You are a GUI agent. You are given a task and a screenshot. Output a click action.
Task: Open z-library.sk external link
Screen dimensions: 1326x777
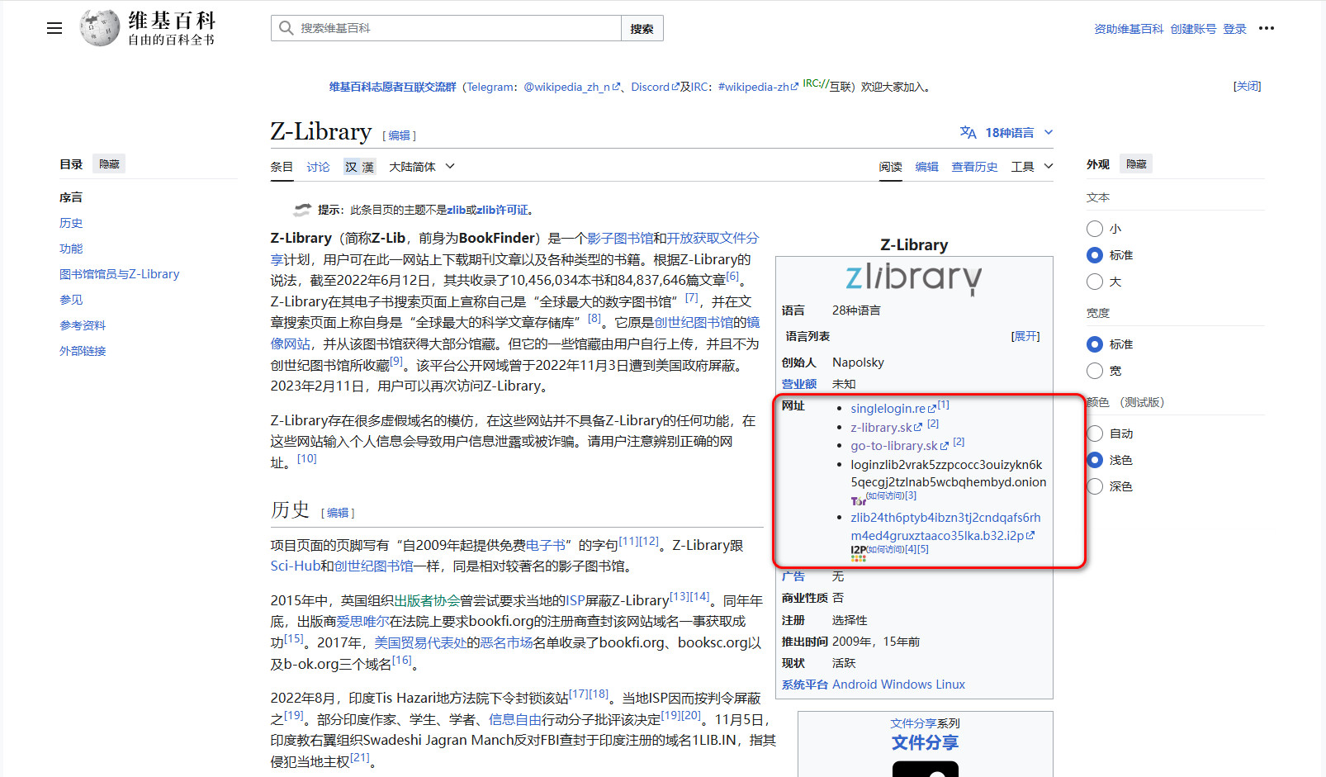coord(886,428)
